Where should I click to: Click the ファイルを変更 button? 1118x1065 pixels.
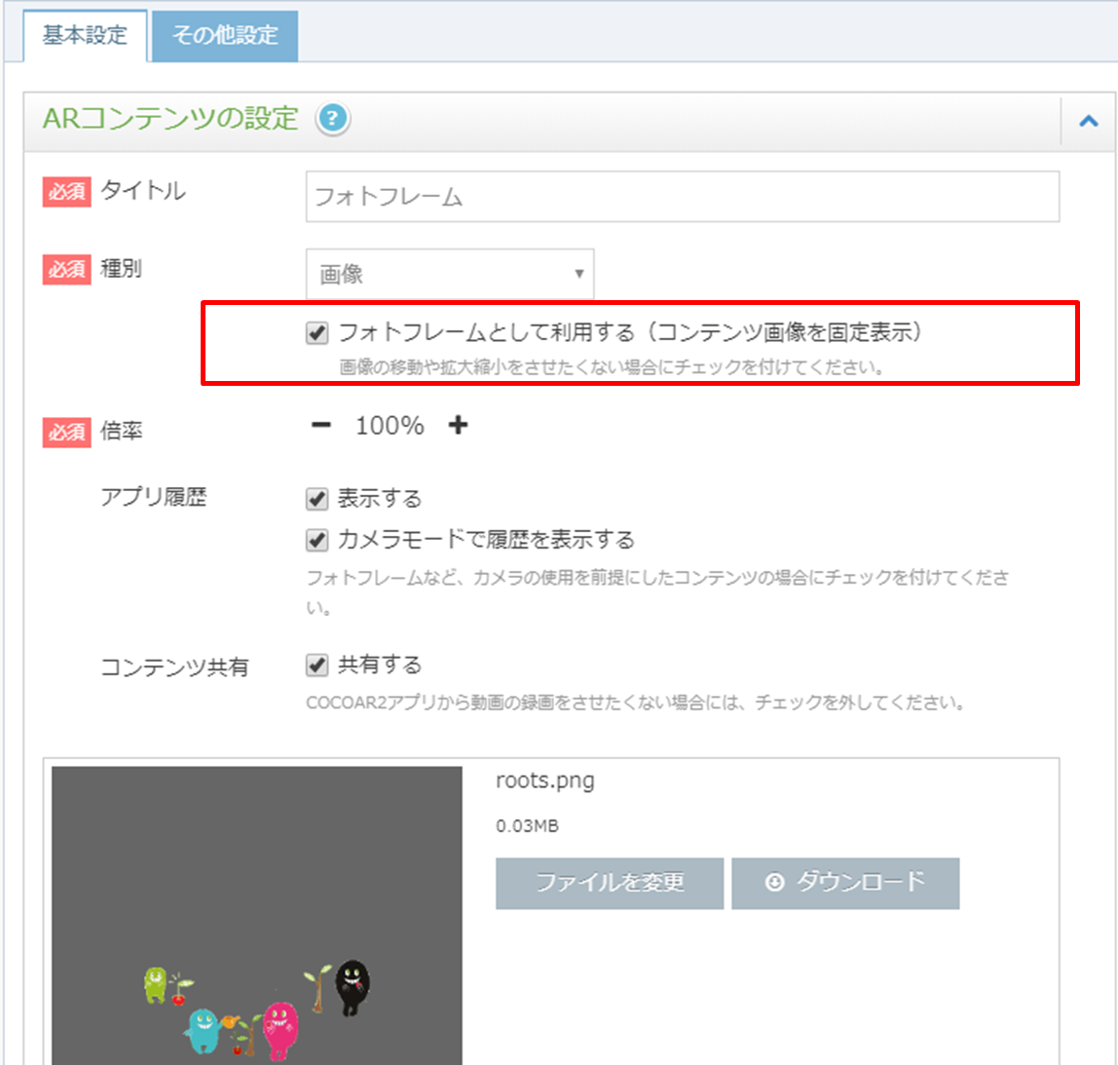click(610, 883)
